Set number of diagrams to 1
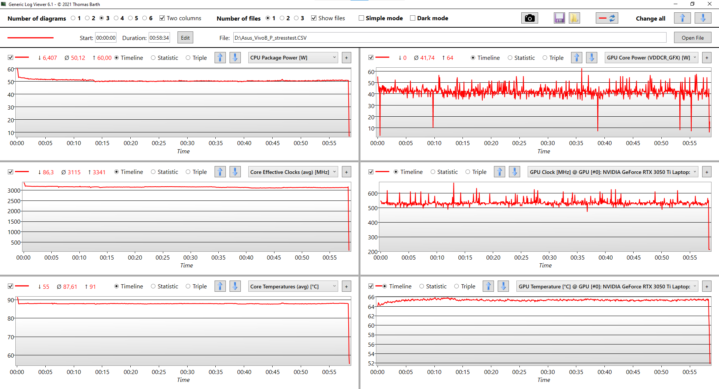The image size is (719, 389). click(73, 18)
